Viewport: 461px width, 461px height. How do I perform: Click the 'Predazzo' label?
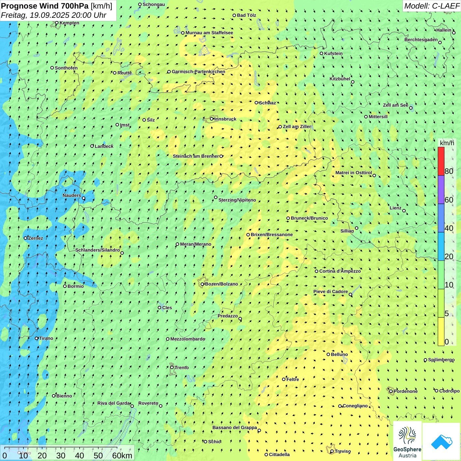[228, 316]
